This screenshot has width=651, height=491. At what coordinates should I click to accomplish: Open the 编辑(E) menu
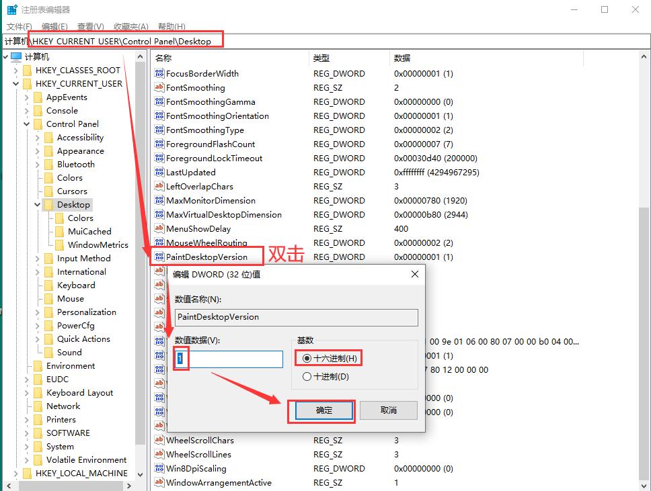point(54,27)
